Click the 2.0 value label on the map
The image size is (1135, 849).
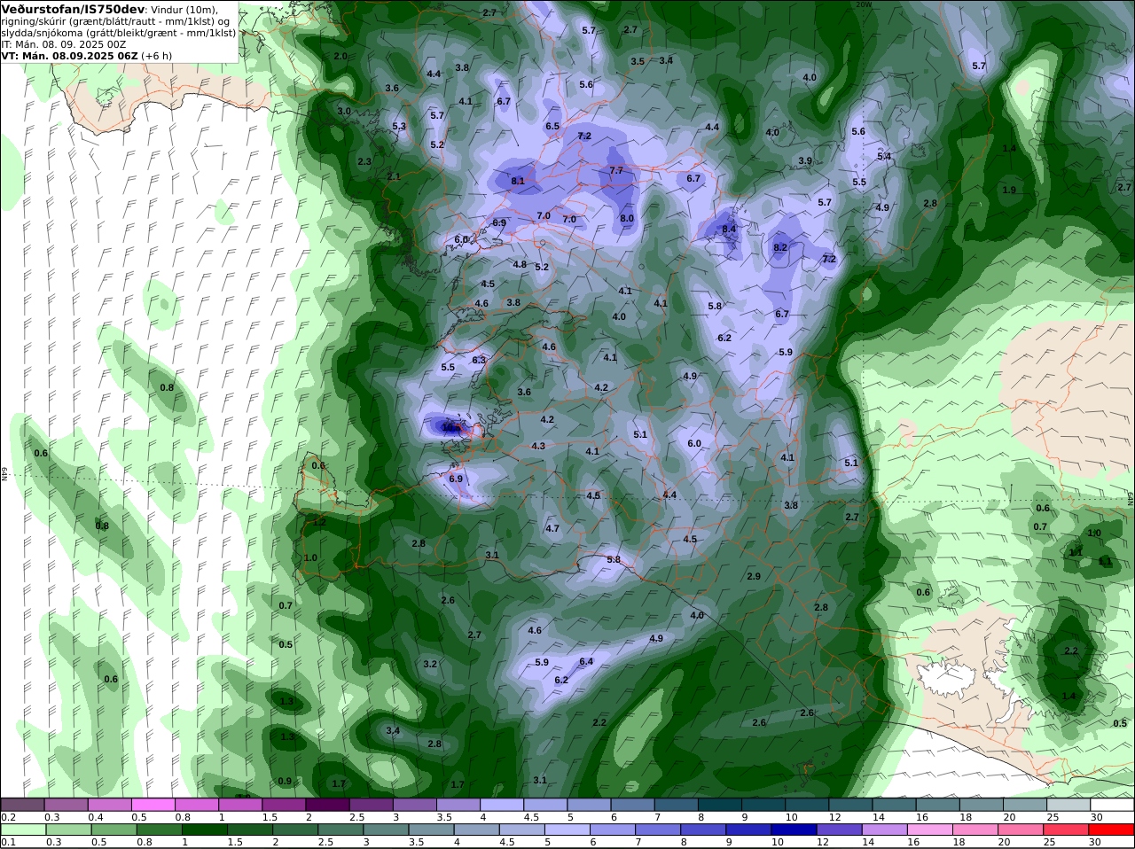coord(340,56)
